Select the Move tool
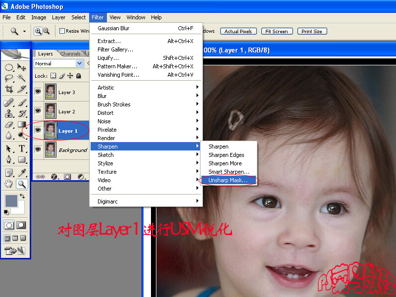396x297 pixels. pos(21,67)
